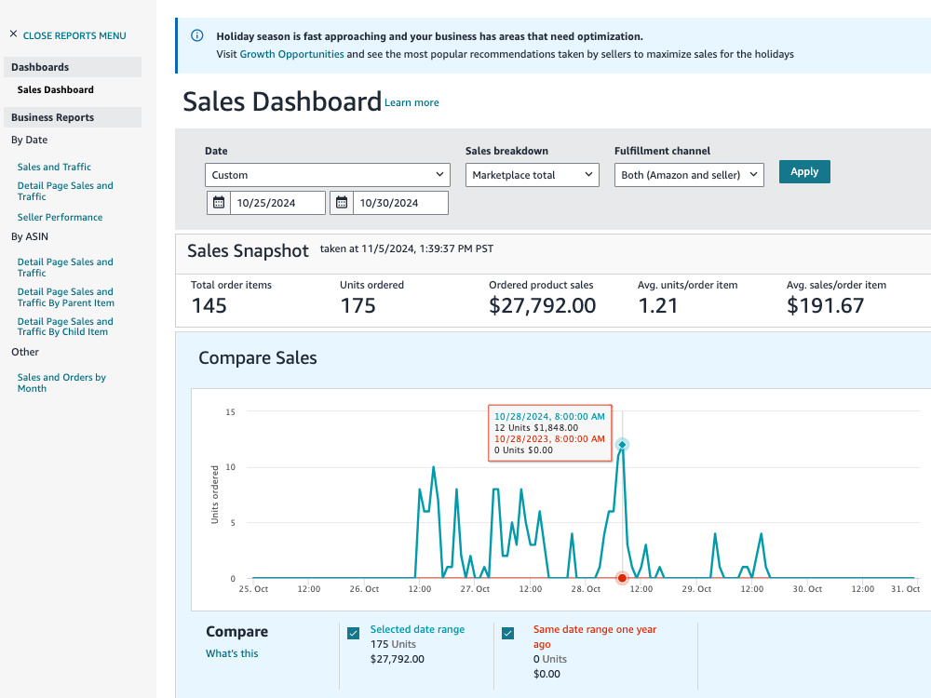Open Sales and Orders by Month
931x698 pixels.
click(x=61, y=383)
